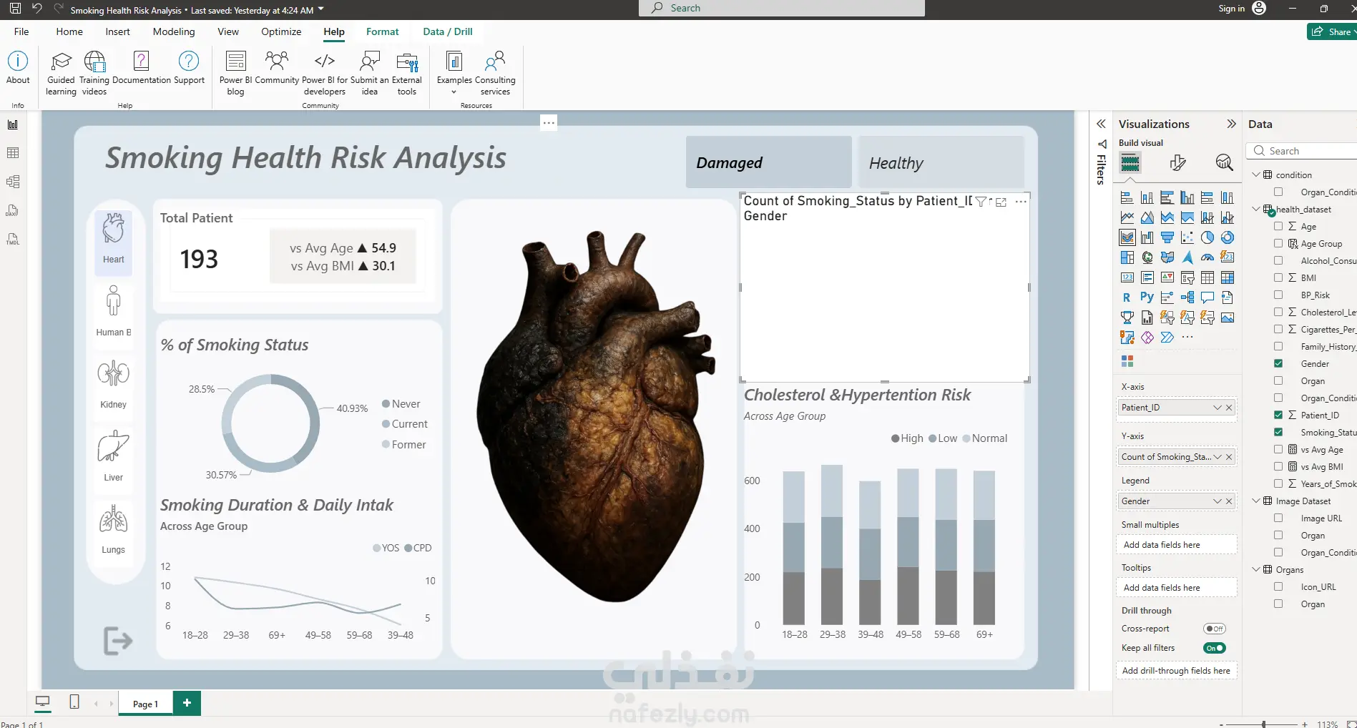Screen dimensions: 1357x728
Task: Turn on Cross-report drill through
Action: (1215, 629)
